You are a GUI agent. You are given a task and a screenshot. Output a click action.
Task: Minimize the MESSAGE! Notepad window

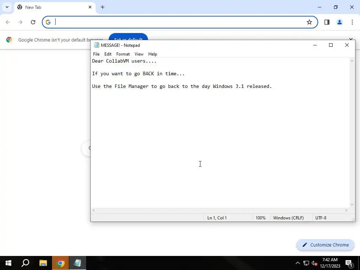[x=315, y=45]
